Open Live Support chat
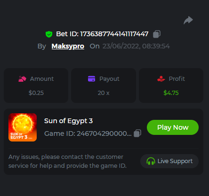The image size is (209, 196). (x=169, y=161)
